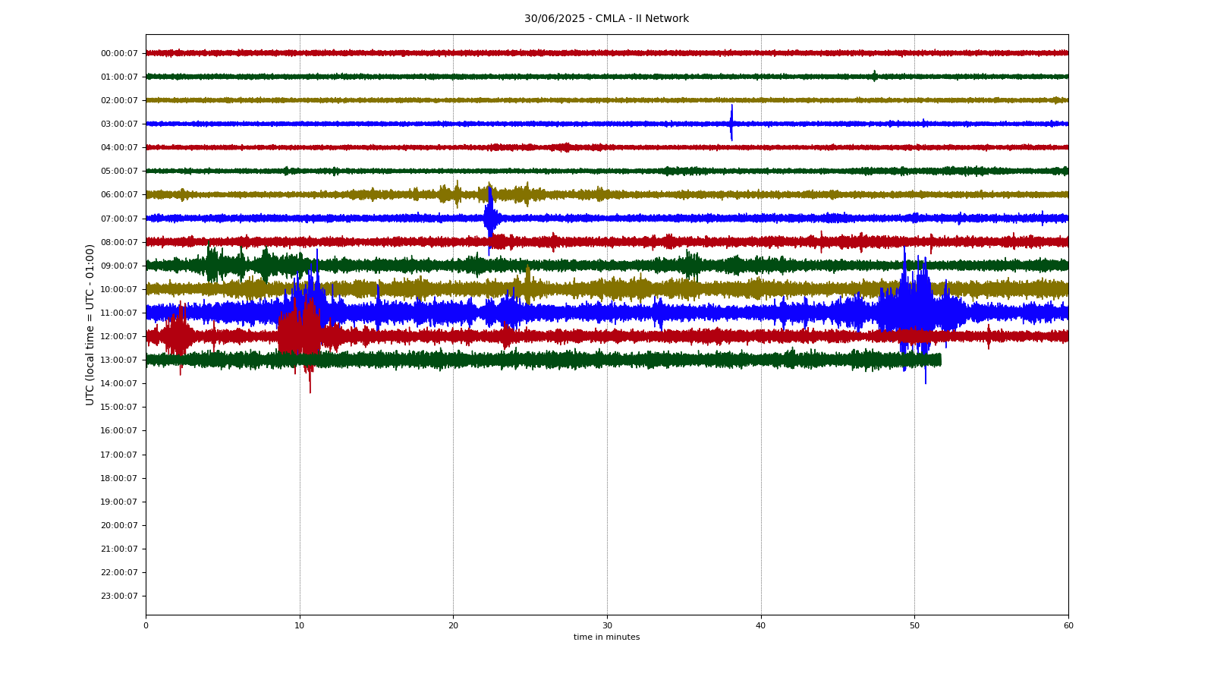
Task: Select the 08:00:07 row label
Action: tap(119, 242)
